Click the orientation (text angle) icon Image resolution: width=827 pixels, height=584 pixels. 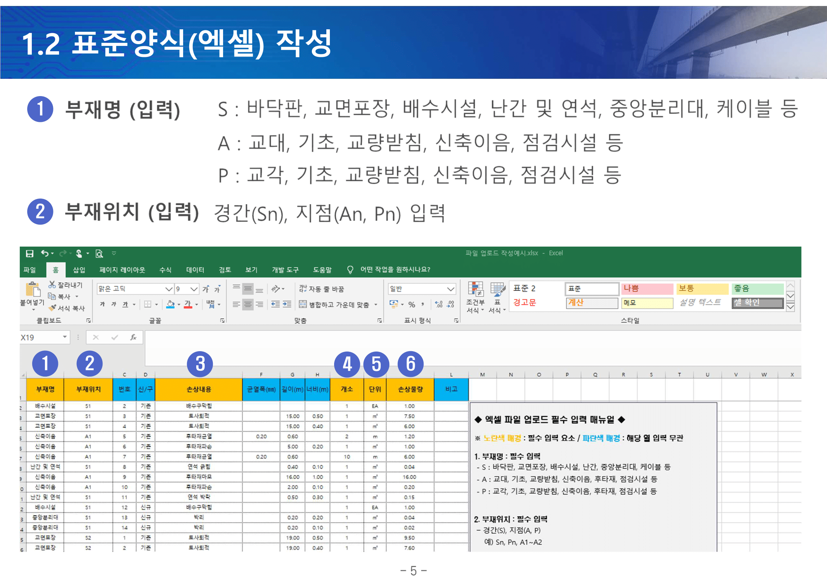tap(275, 289)
